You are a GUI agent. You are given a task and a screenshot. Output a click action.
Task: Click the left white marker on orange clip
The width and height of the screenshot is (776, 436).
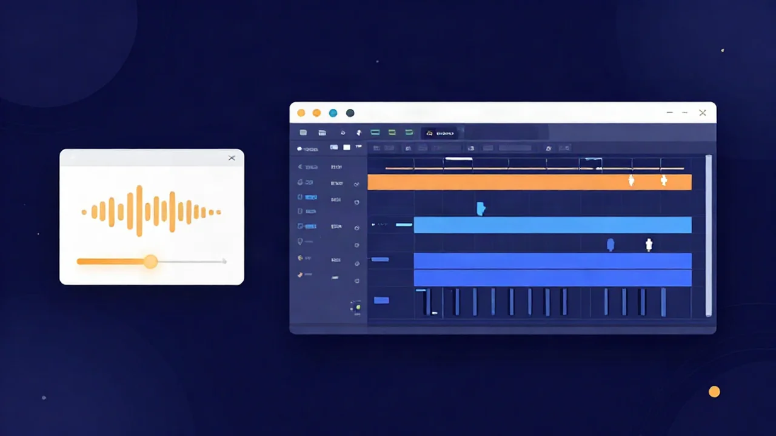631,180
